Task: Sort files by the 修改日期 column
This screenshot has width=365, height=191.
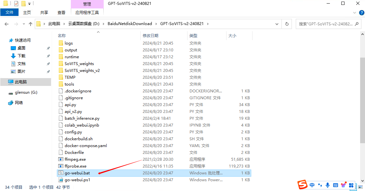Action: click(150, 35)
